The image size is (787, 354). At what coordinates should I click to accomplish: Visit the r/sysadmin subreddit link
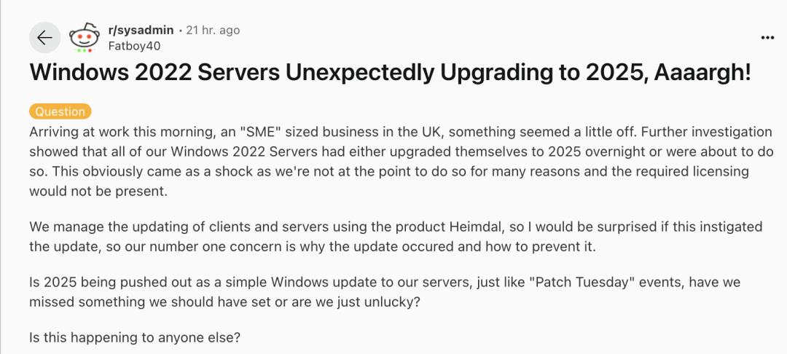tap(141, 30)
